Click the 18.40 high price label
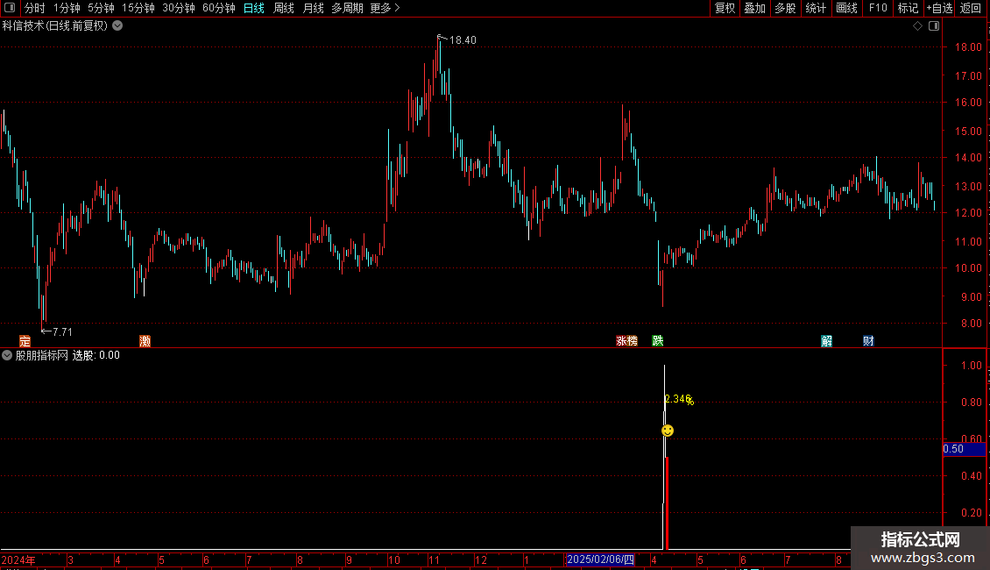 coord(463,40)
